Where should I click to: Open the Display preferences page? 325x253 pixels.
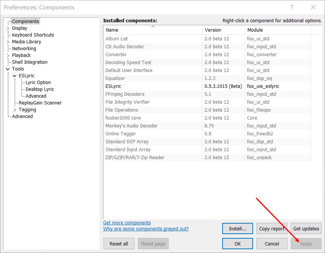[x=20, y=28]
